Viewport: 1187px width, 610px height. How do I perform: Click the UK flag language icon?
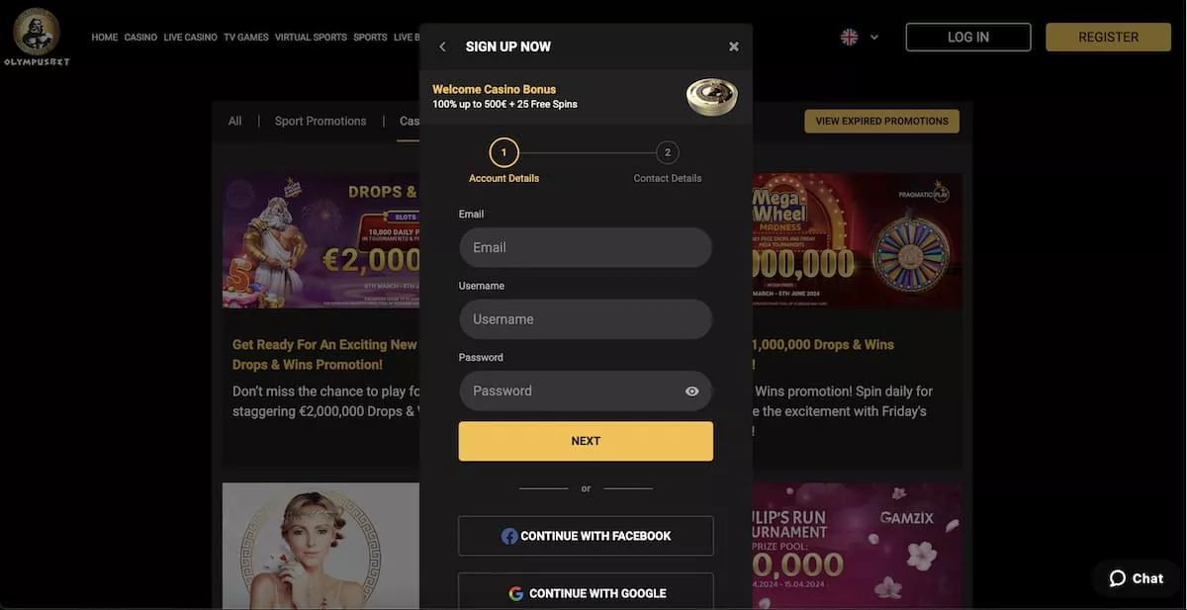pos(849,37)
